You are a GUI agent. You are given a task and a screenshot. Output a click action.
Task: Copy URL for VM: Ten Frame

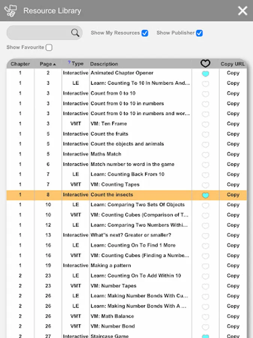pyautogui.click(x=233, y=124)
